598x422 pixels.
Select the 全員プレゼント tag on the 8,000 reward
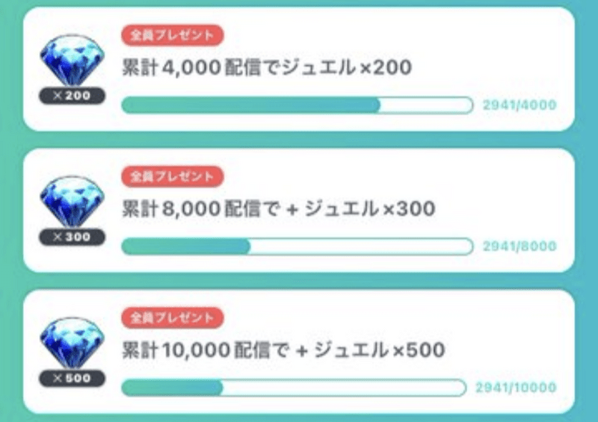[x=173, y=176]
